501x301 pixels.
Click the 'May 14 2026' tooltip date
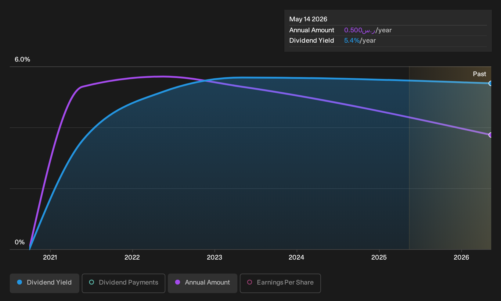(308, 19)
